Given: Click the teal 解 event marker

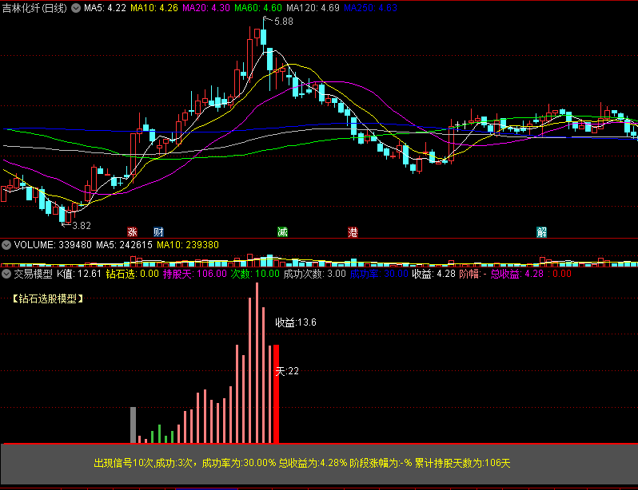Looking at the screenshot, I should (x=541, y=232).
